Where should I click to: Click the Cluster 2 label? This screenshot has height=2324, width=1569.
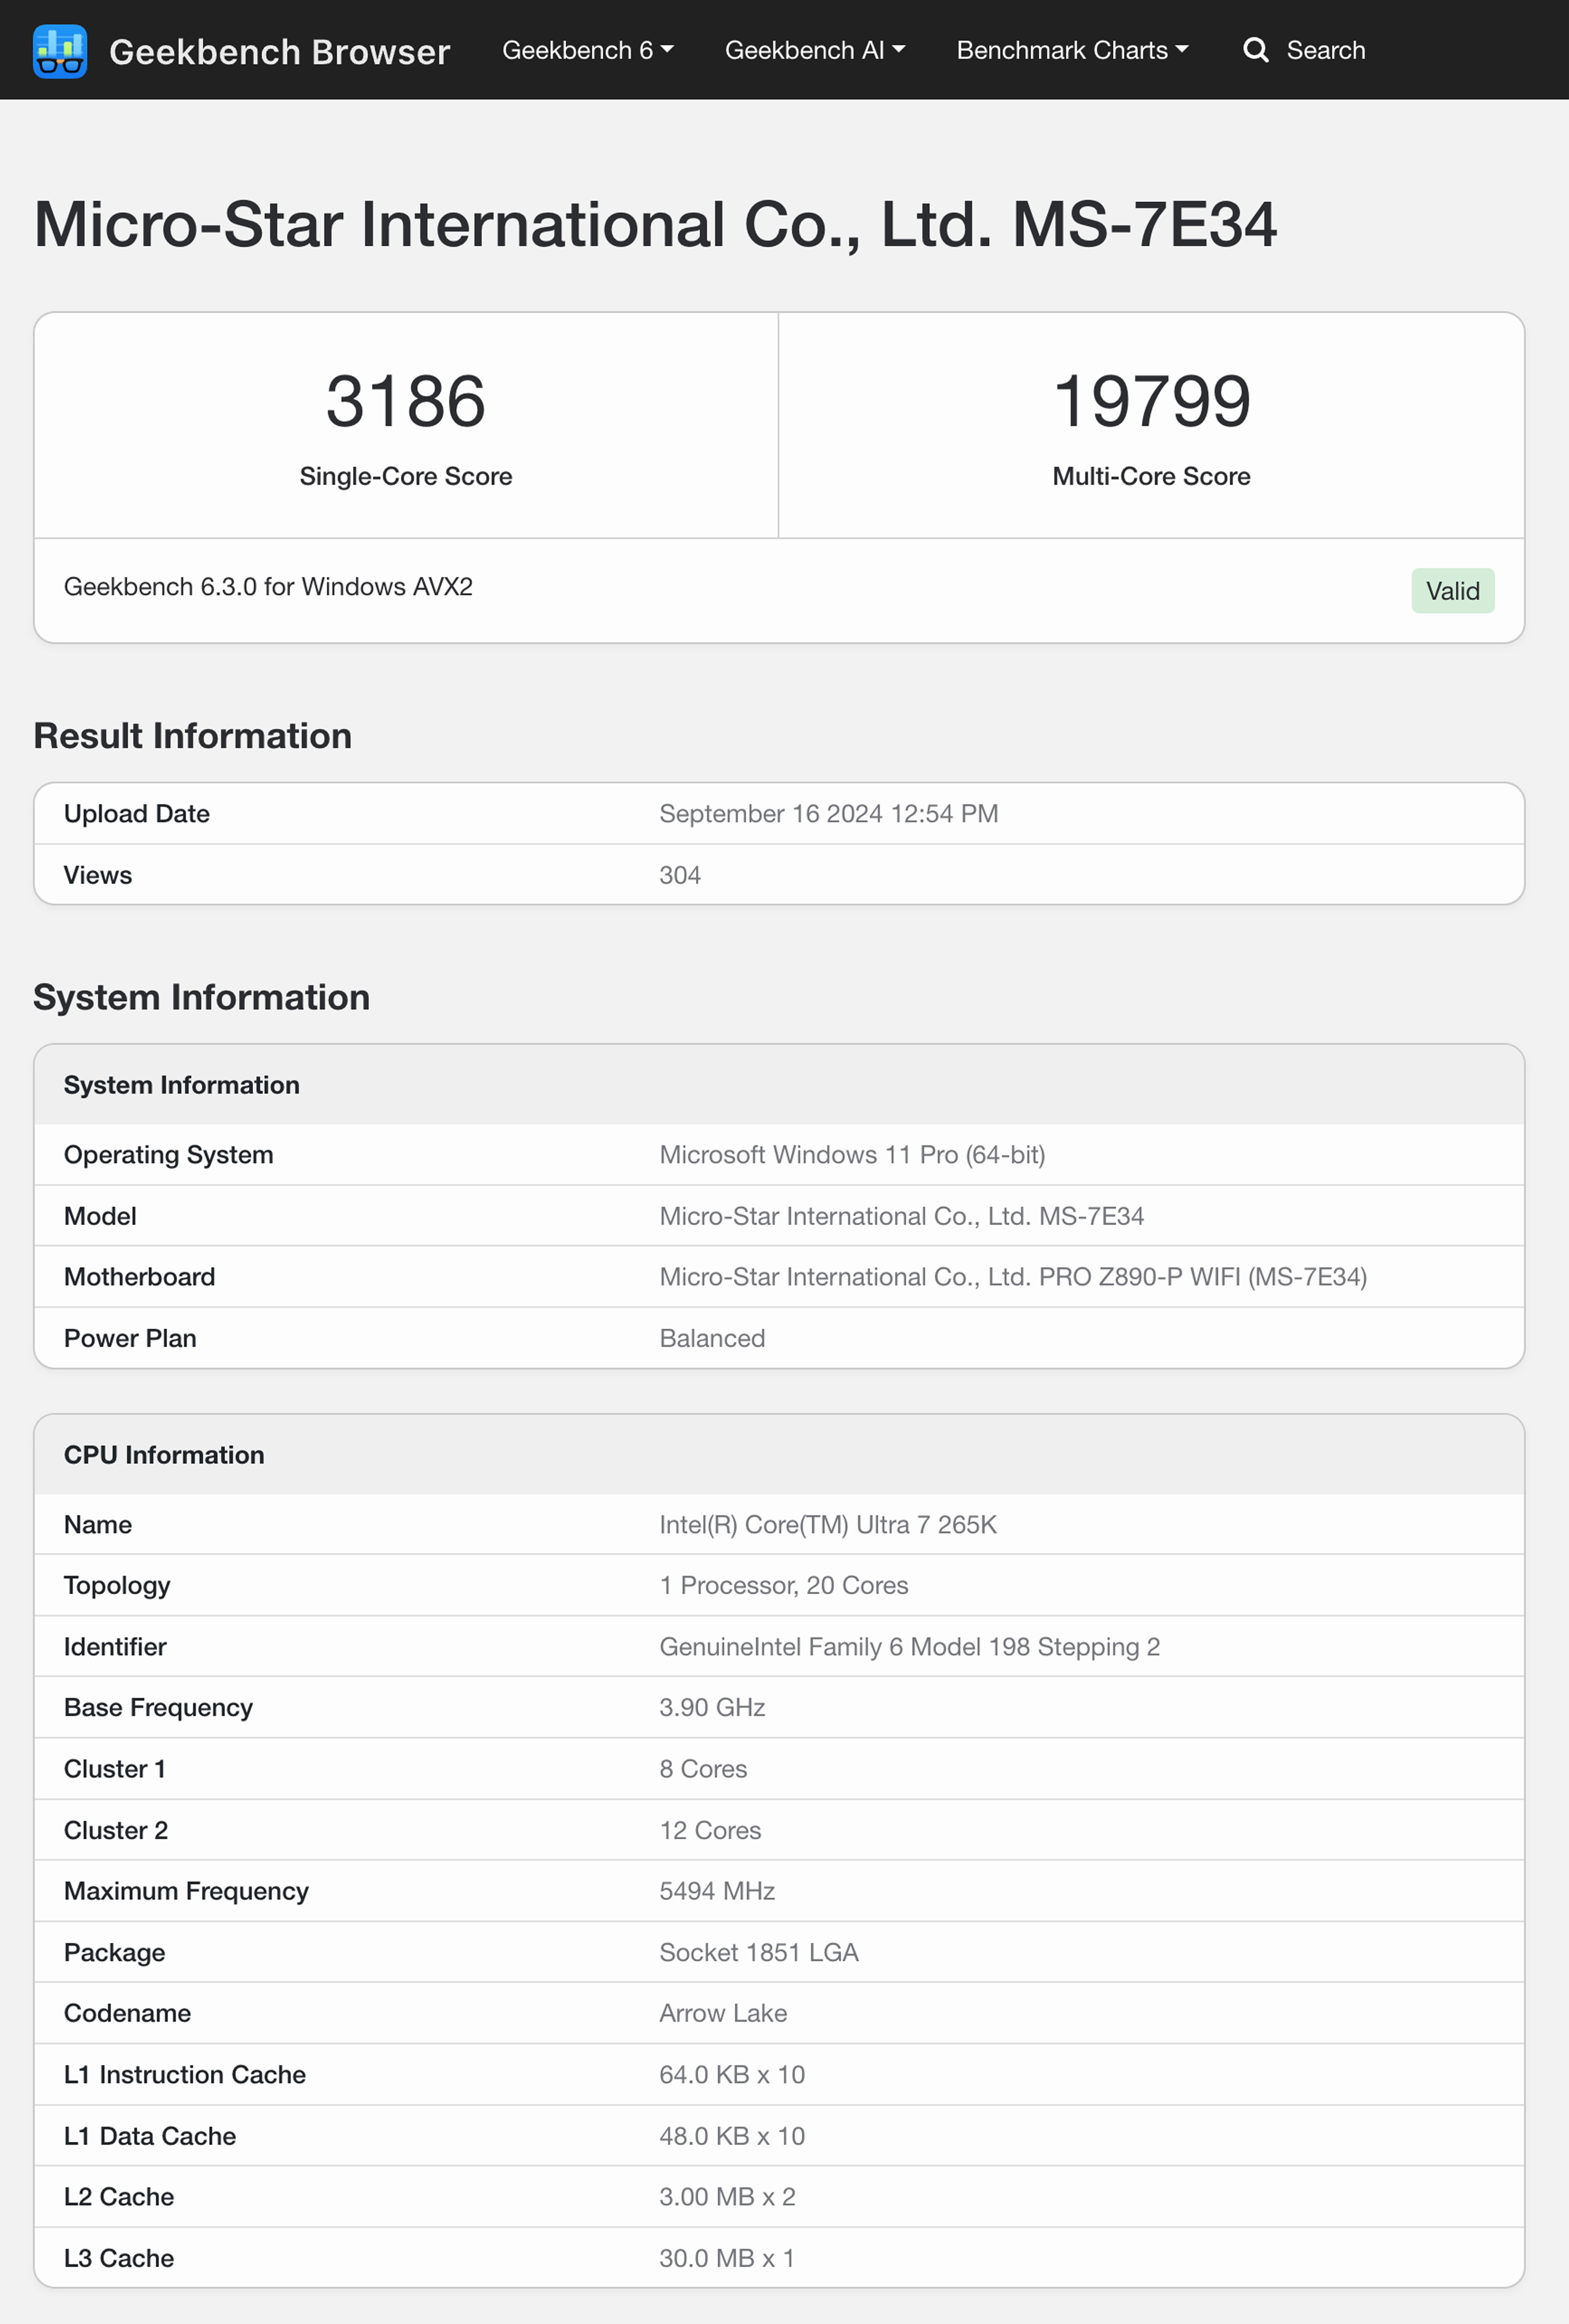point(116,1830)
